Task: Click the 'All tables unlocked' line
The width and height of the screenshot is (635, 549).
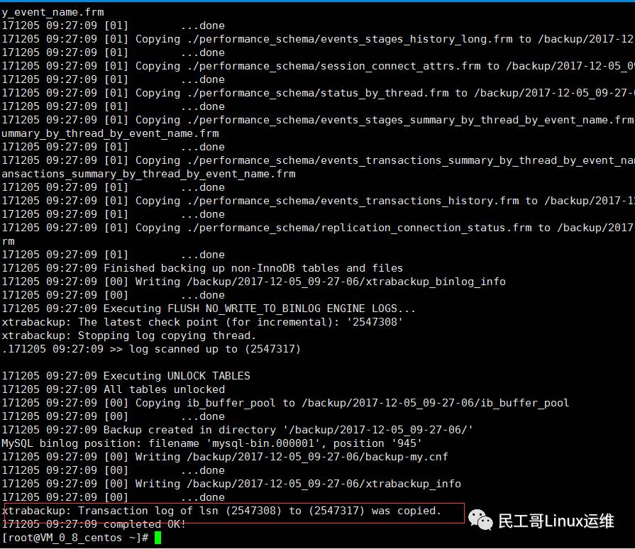Action: [113, 389]
